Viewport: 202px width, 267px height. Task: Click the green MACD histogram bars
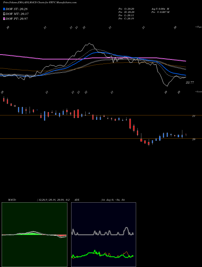(32, 234)
